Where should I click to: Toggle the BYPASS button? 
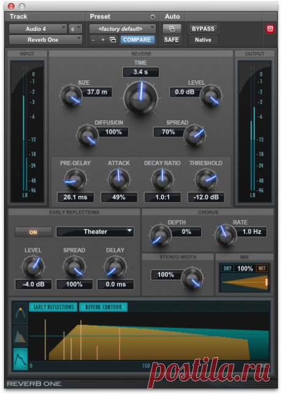(x=203, y=29)
